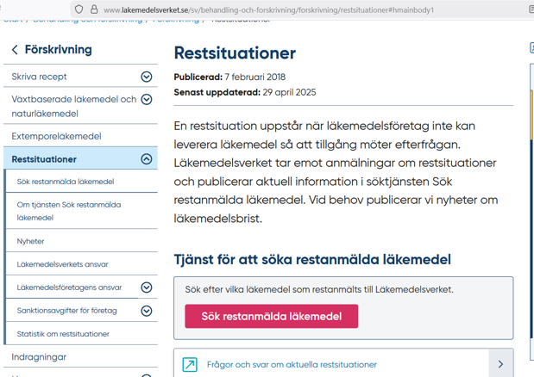Image resolution: width=534 pixels, height=377 pixels.
Task: Open Frågor och svar om aktuella restsituationer
Action: (x=292, y=364)
